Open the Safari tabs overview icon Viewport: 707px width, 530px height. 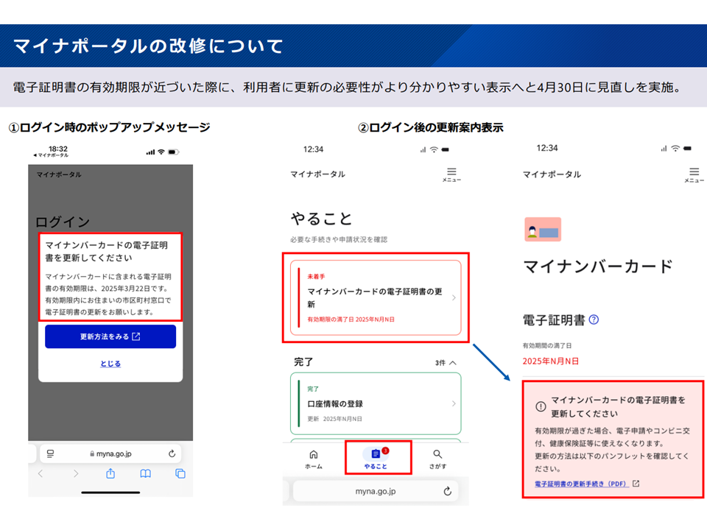point(180,473)
